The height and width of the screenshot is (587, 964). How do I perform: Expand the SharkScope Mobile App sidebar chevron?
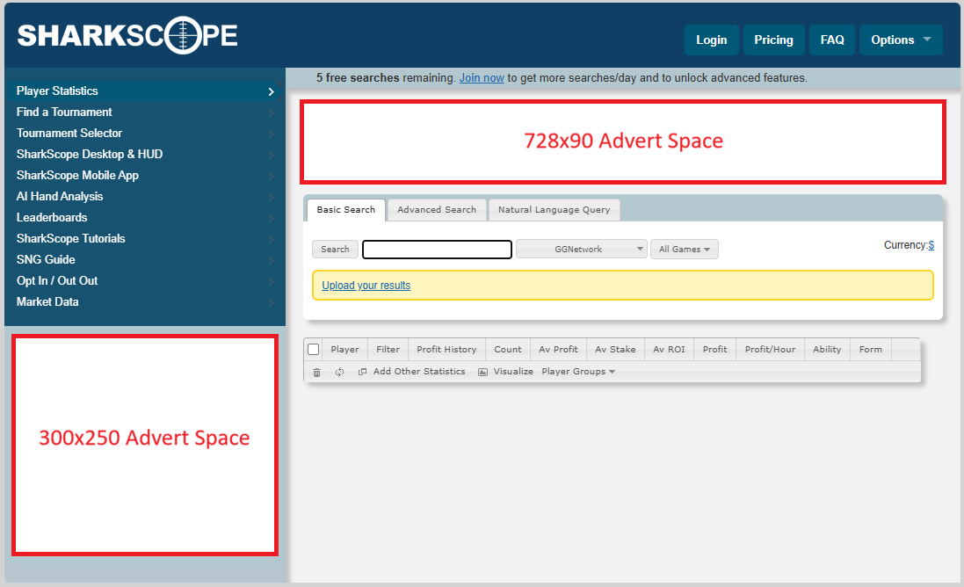(x=272, y=175)
